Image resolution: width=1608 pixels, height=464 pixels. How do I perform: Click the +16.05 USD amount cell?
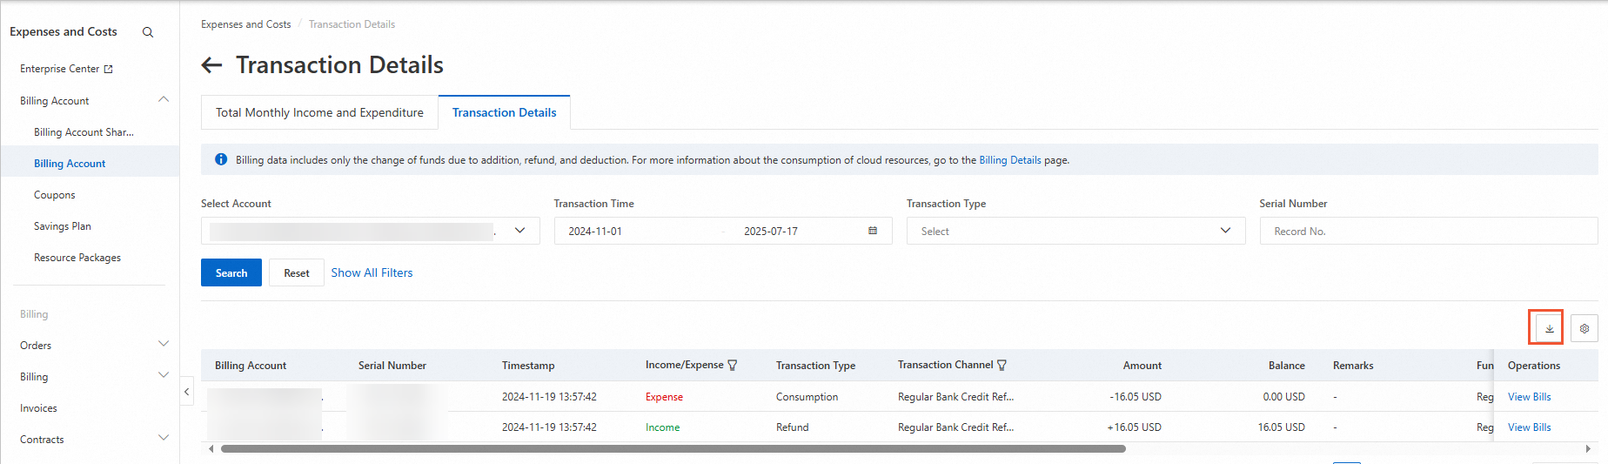(x=1134, y=427)
